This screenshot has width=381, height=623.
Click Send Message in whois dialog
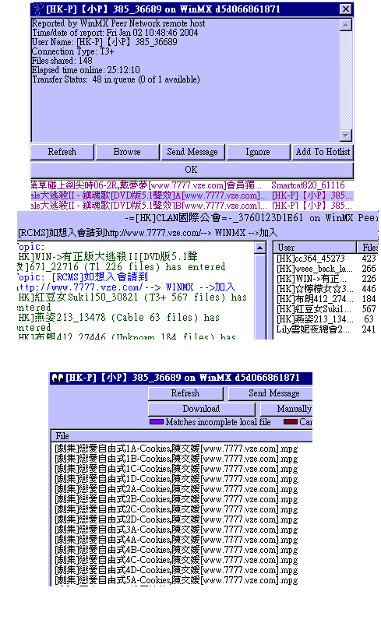pos(192,152)
